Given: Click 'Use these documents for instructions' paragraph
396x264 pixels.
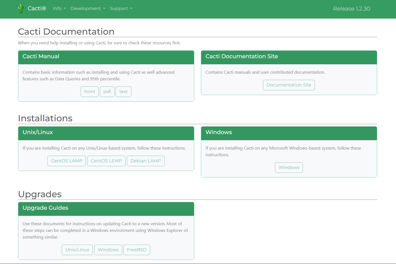Looking at the screenshot, I should (105, 230).
